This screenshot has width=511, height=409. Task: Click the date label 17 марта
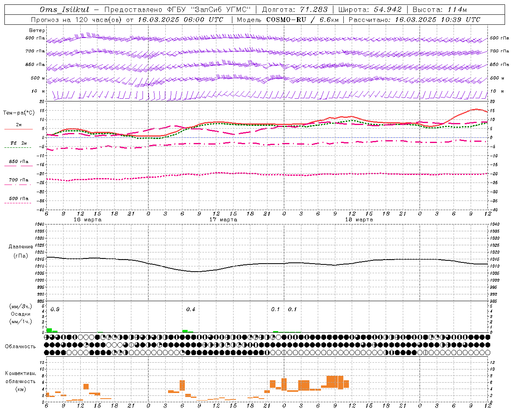(223, 220)
